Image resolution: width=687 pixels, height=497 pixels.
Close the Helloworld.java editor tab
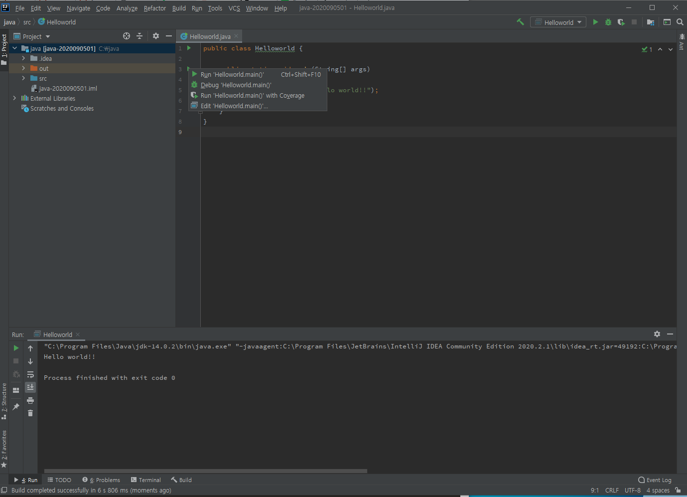tap(236, 36)
